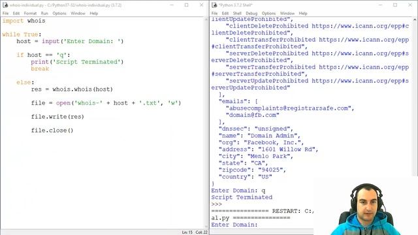Click the 'Ln: 15' status bar entry

click(x=187, y=232)
